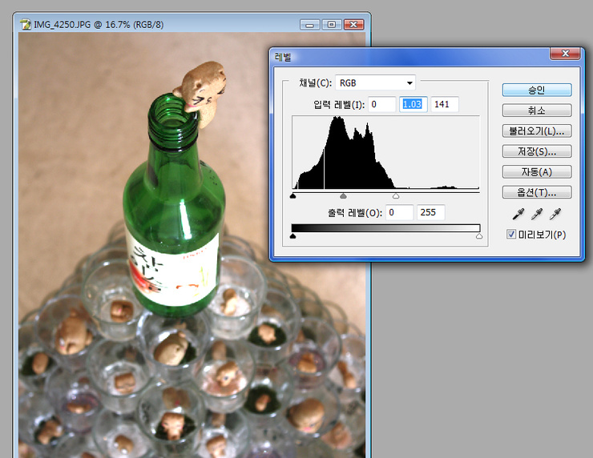Open the 채널(C) RGB dropdown
The image size is (593, 458).
coord(375,82)
